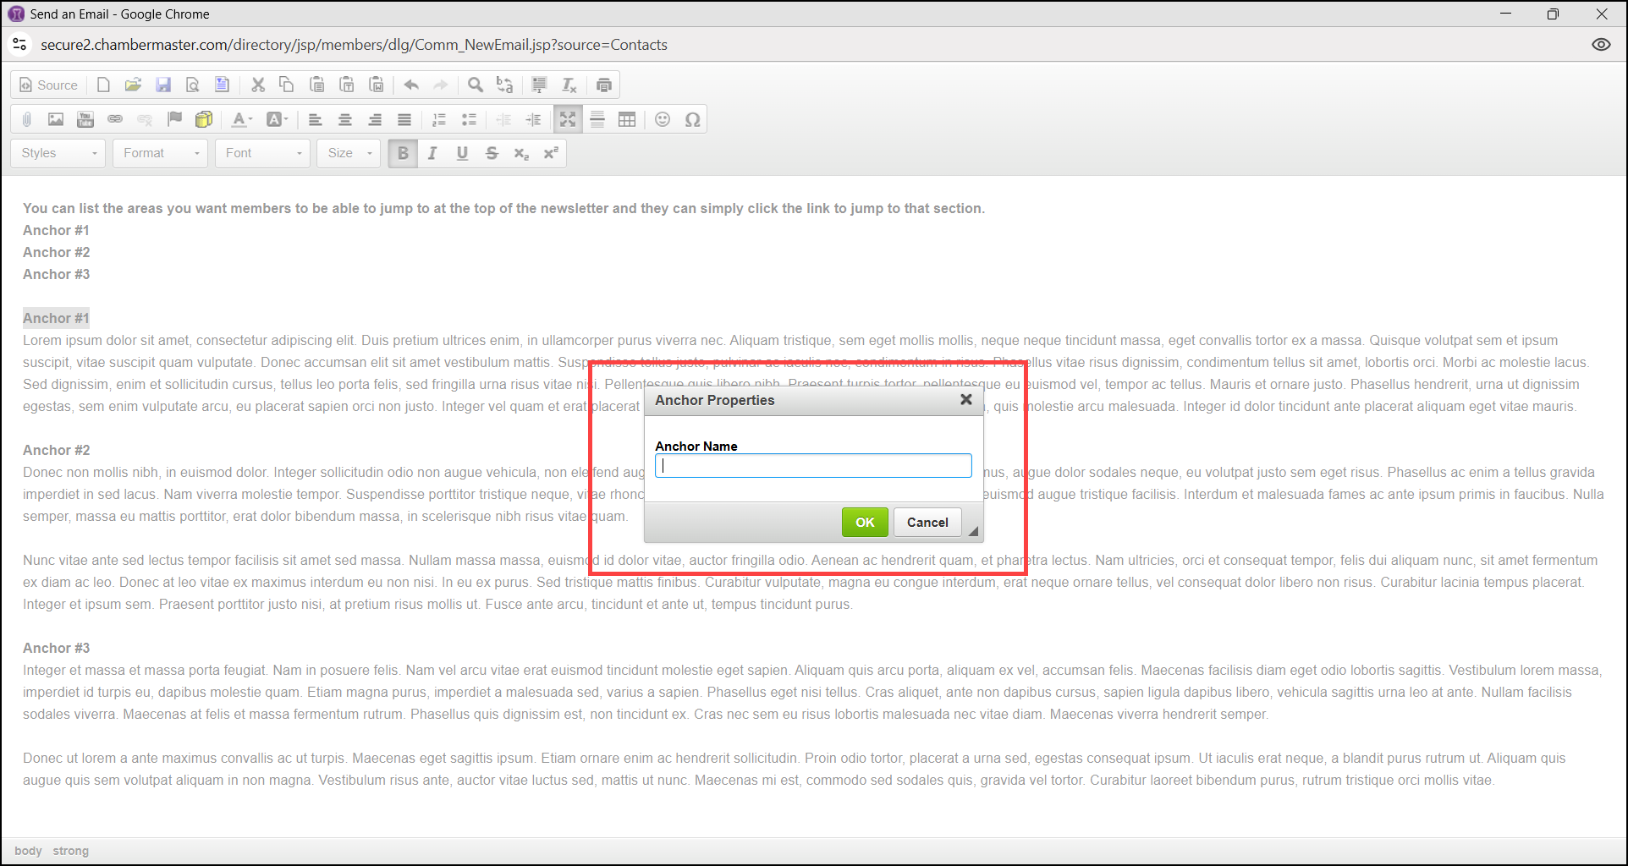Focus the Anchor Name input field
Screen dimensions: 1628x866
click(813, 466)
